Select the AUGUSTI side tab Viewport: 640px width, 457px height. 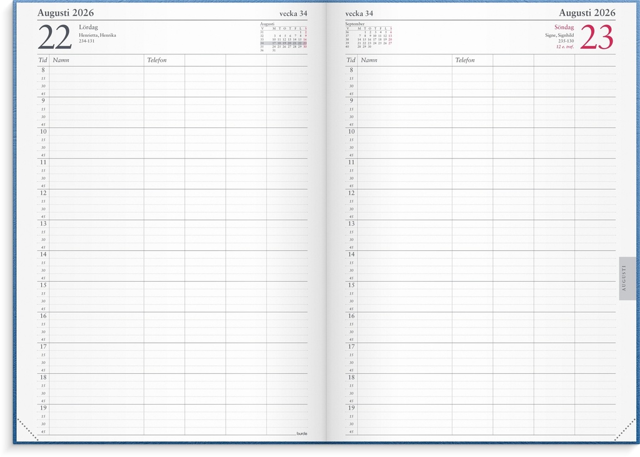(x=627, y=278)
